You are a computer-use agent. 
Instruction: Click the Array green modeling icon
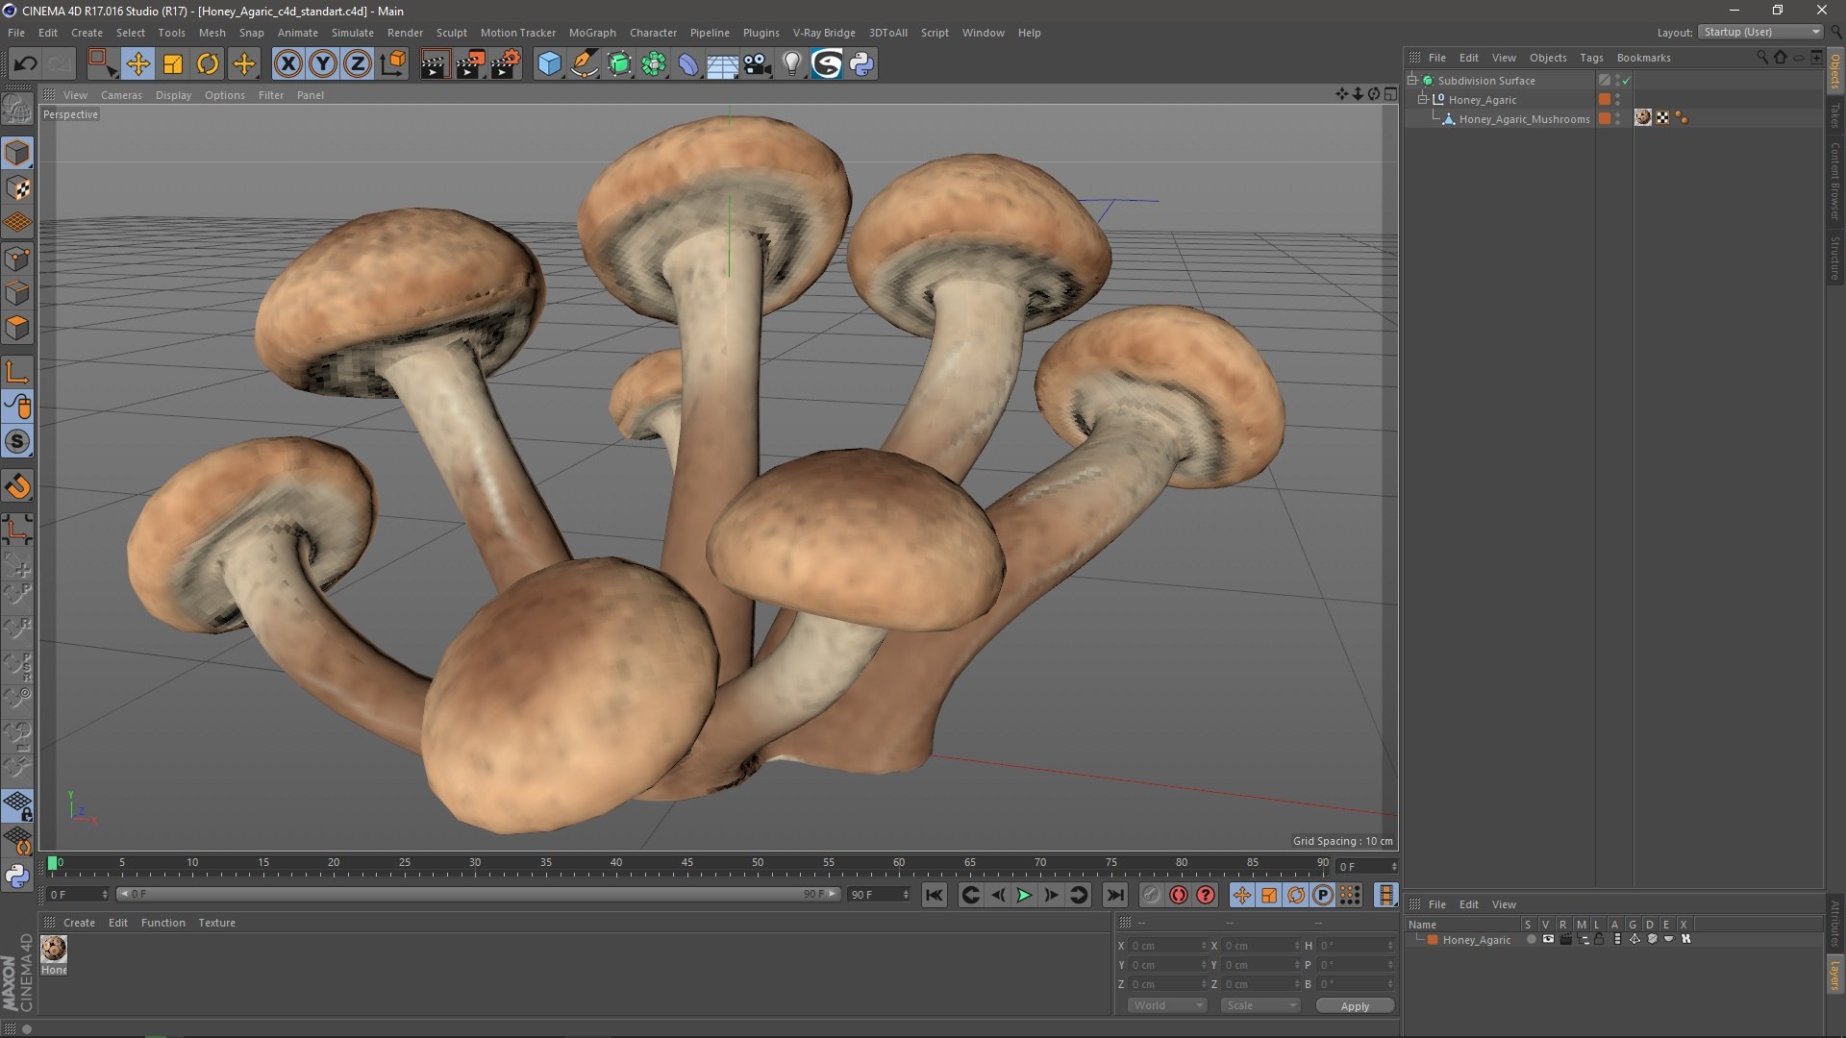point(654,64)
